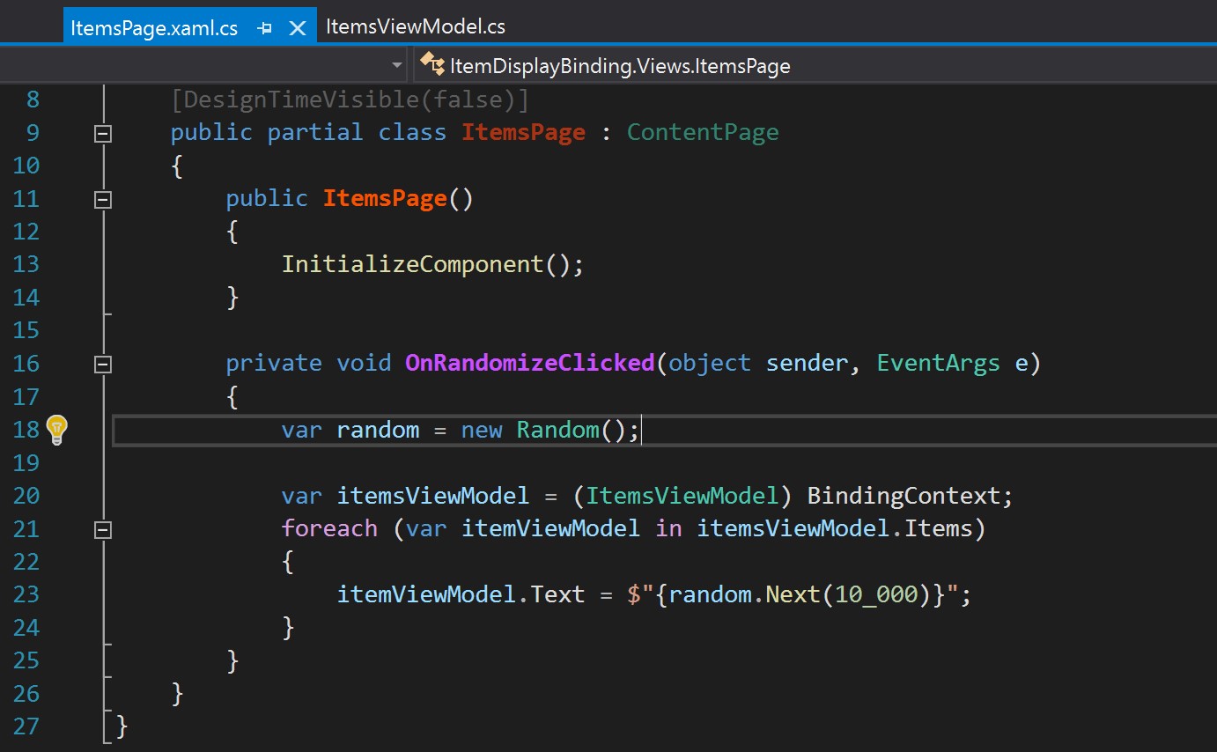Switch to the ItemsViewModel.cs tab

point(415,26)
